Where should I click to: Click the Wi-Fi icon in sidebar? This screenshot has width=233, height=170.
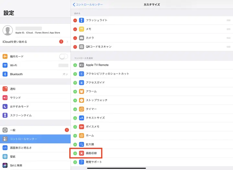(5, 65)
